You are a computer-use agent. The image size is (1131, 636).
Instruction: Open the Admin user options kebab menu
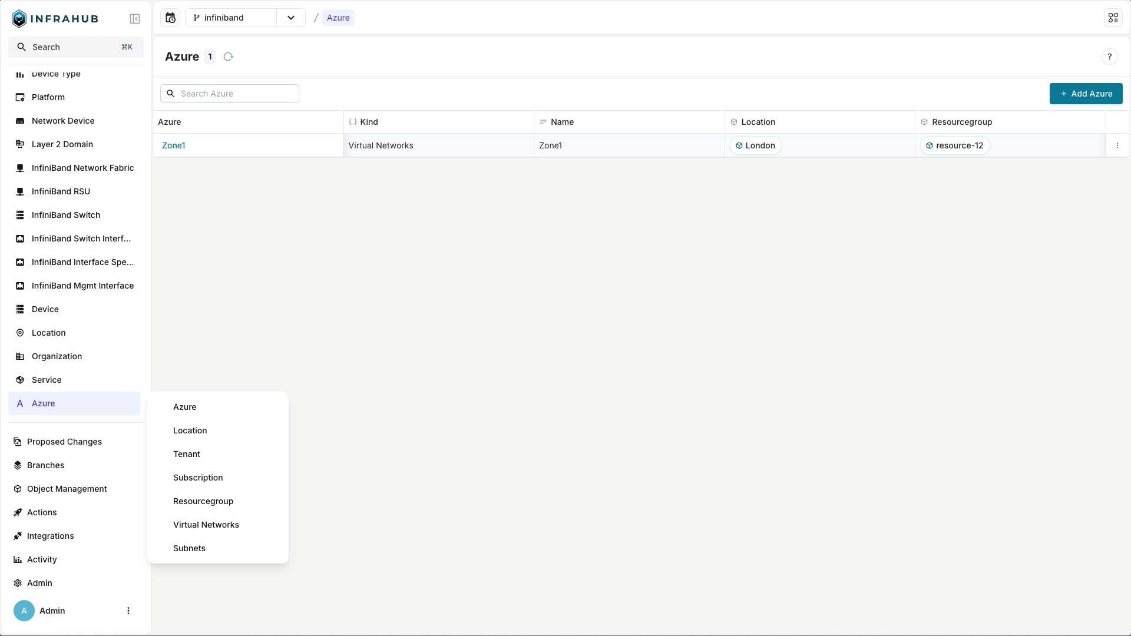tap(128, 611)
